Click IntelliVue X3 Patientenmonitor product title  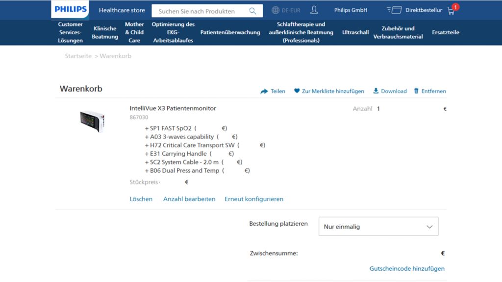[x=173, y=108]
